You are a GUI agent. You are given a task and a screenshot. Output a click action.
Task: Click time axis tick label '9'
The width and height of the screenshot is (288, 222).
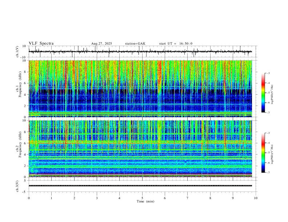[233, 198]
